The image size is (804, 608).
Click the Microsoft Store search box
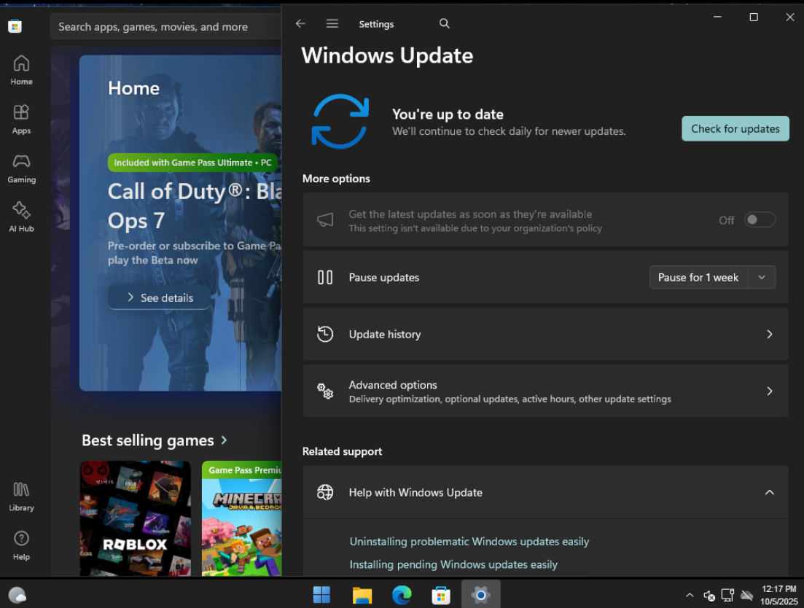pos(165,27)
